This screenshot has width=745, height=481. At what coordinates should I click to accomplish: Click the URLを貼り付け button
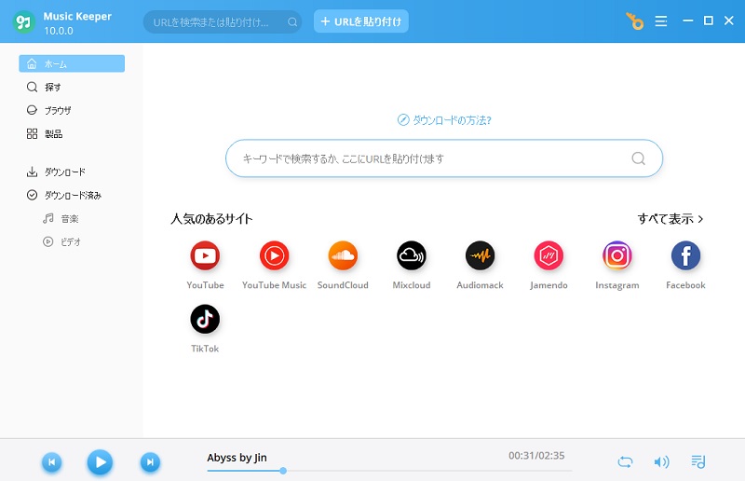point(361,21)
